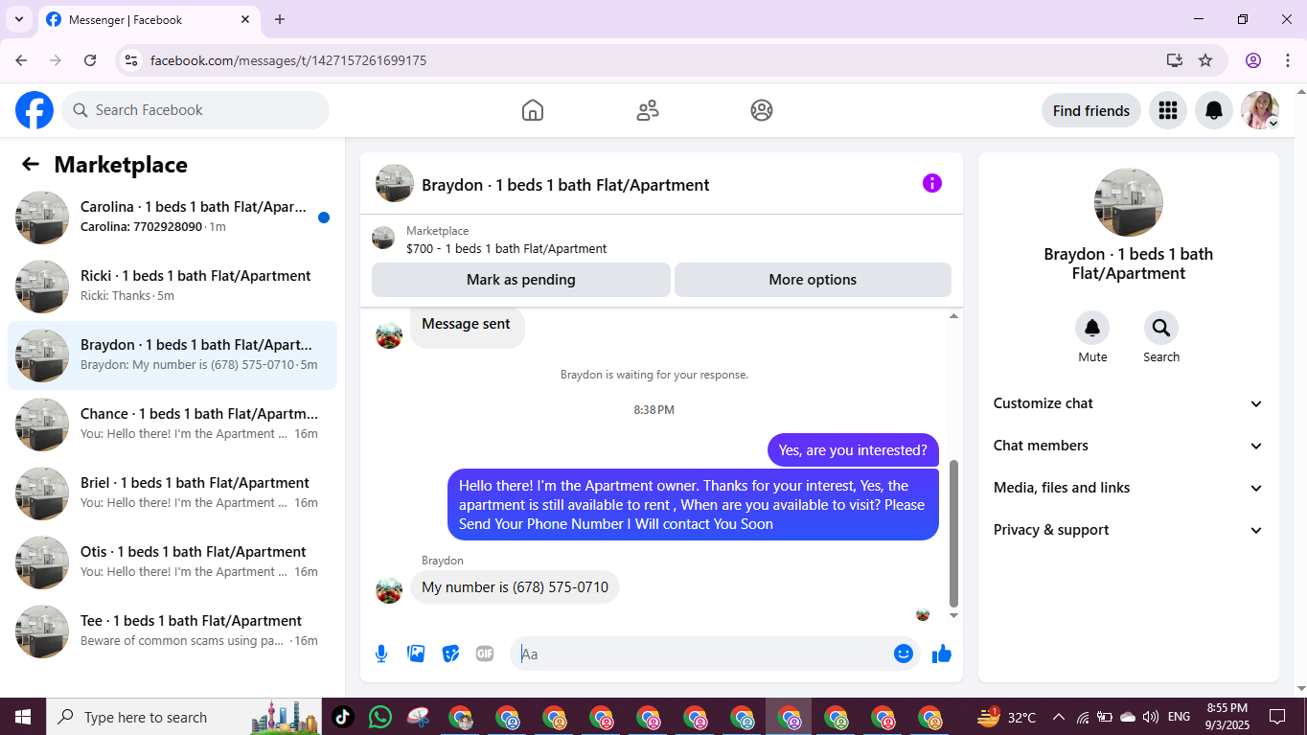Open the purple conversation information icon

tap(932, 183)
